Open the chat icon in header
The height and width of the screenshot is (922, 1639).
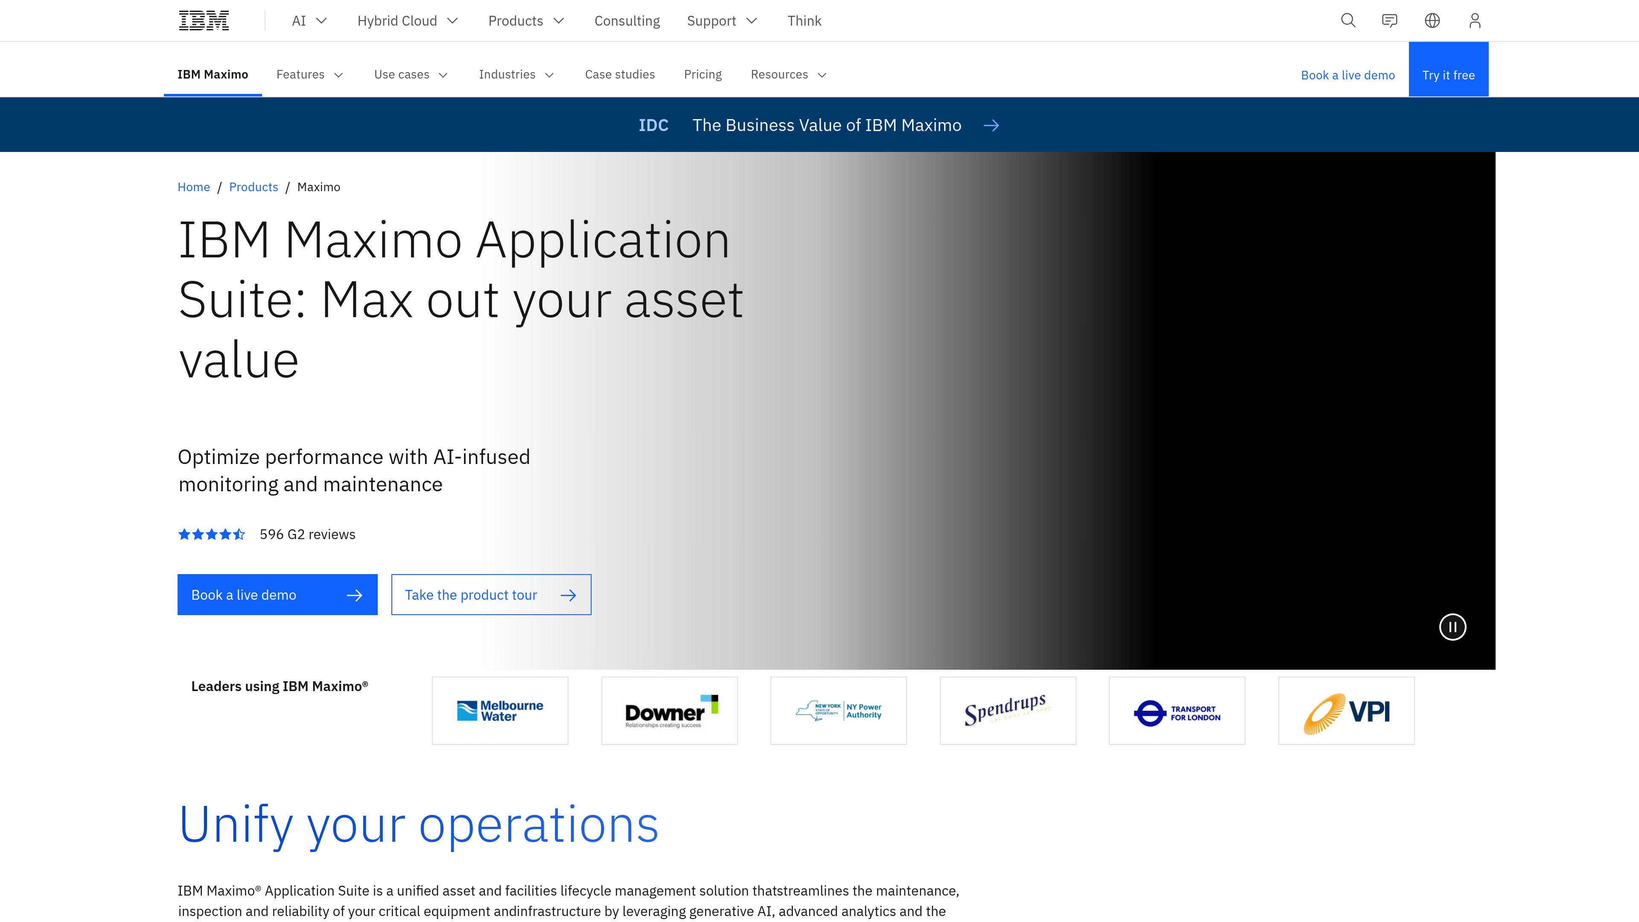click(x=1390, y=20)
